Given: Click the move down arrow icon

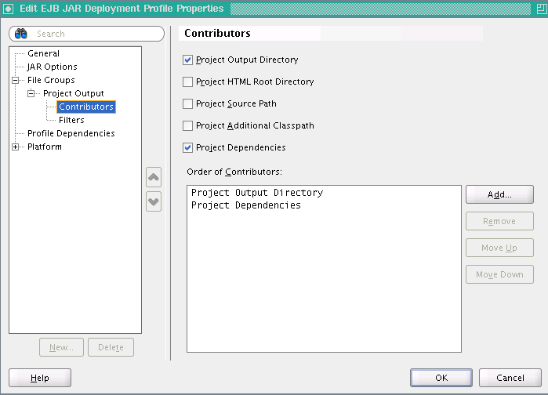Looking at the screenshot, I should coord(154,201).
